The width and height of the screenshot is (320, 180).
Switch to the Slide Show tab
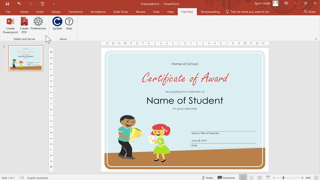point(121,12)
